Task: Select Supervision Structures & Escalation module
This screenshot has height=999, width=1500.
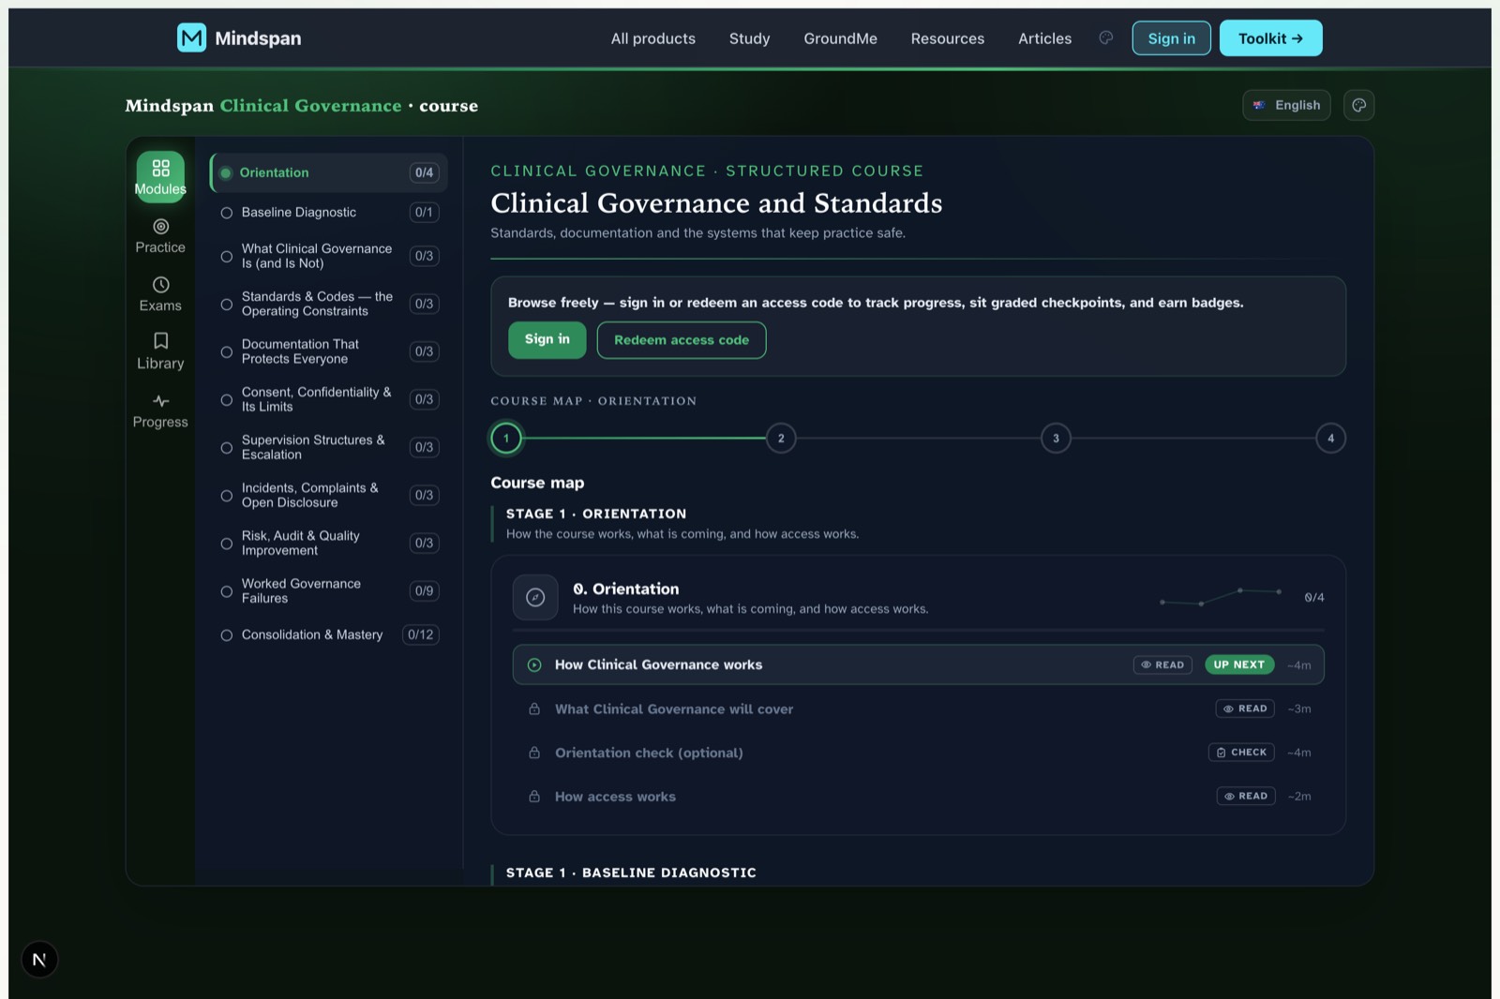Action: click(x=329, y=447)
